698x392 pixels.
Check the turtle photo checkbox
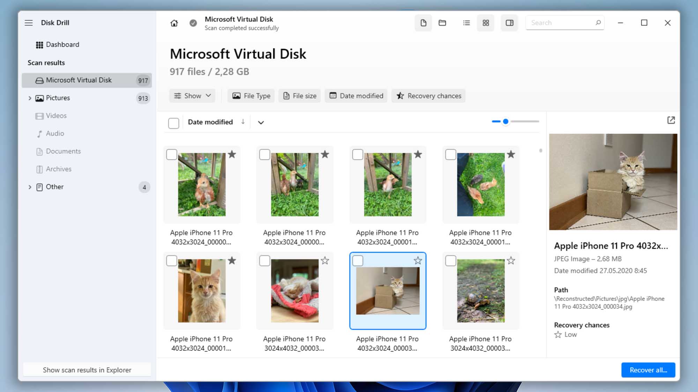pos(451,261)
